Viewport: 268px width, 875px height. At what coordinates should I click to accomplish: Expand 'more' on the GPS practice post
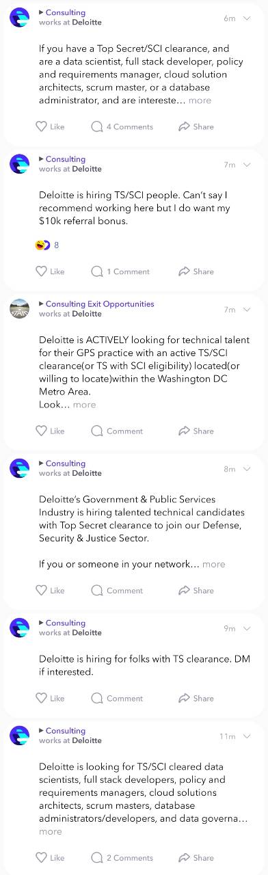pyautogui.click(x=85, y=405)
